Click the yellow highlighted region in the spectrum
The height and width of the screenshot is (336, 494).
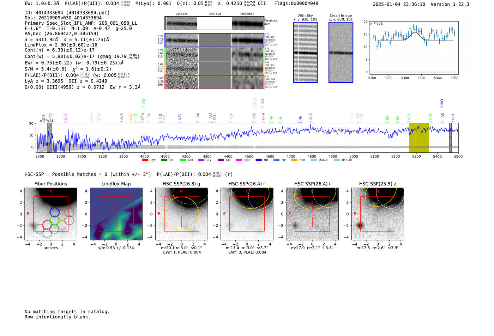[x=419, y=138]
